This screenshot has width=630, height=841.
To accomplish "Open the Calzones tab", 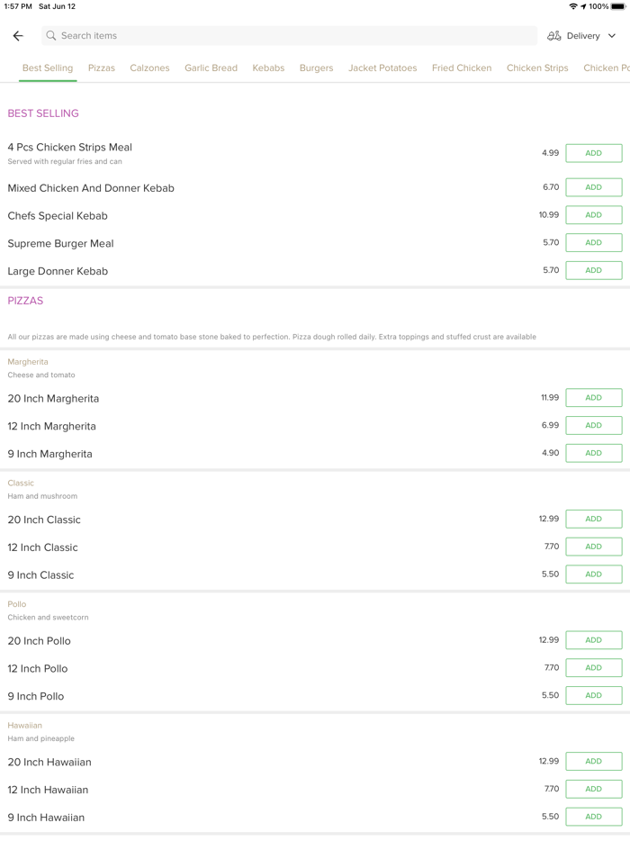I will (149, 68).
